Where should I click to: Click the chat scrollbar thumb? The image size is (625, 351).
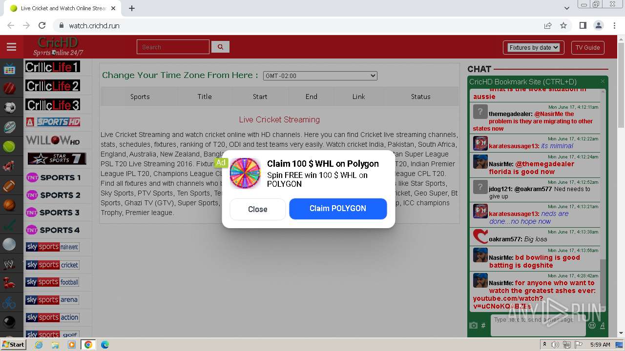pos(603,284)
